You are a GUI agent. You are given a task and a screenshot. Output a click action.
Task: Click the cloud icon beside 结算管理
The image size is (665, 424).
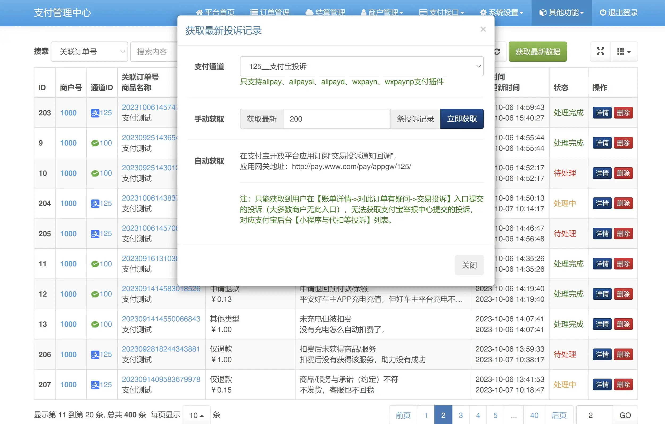[309, 13]
